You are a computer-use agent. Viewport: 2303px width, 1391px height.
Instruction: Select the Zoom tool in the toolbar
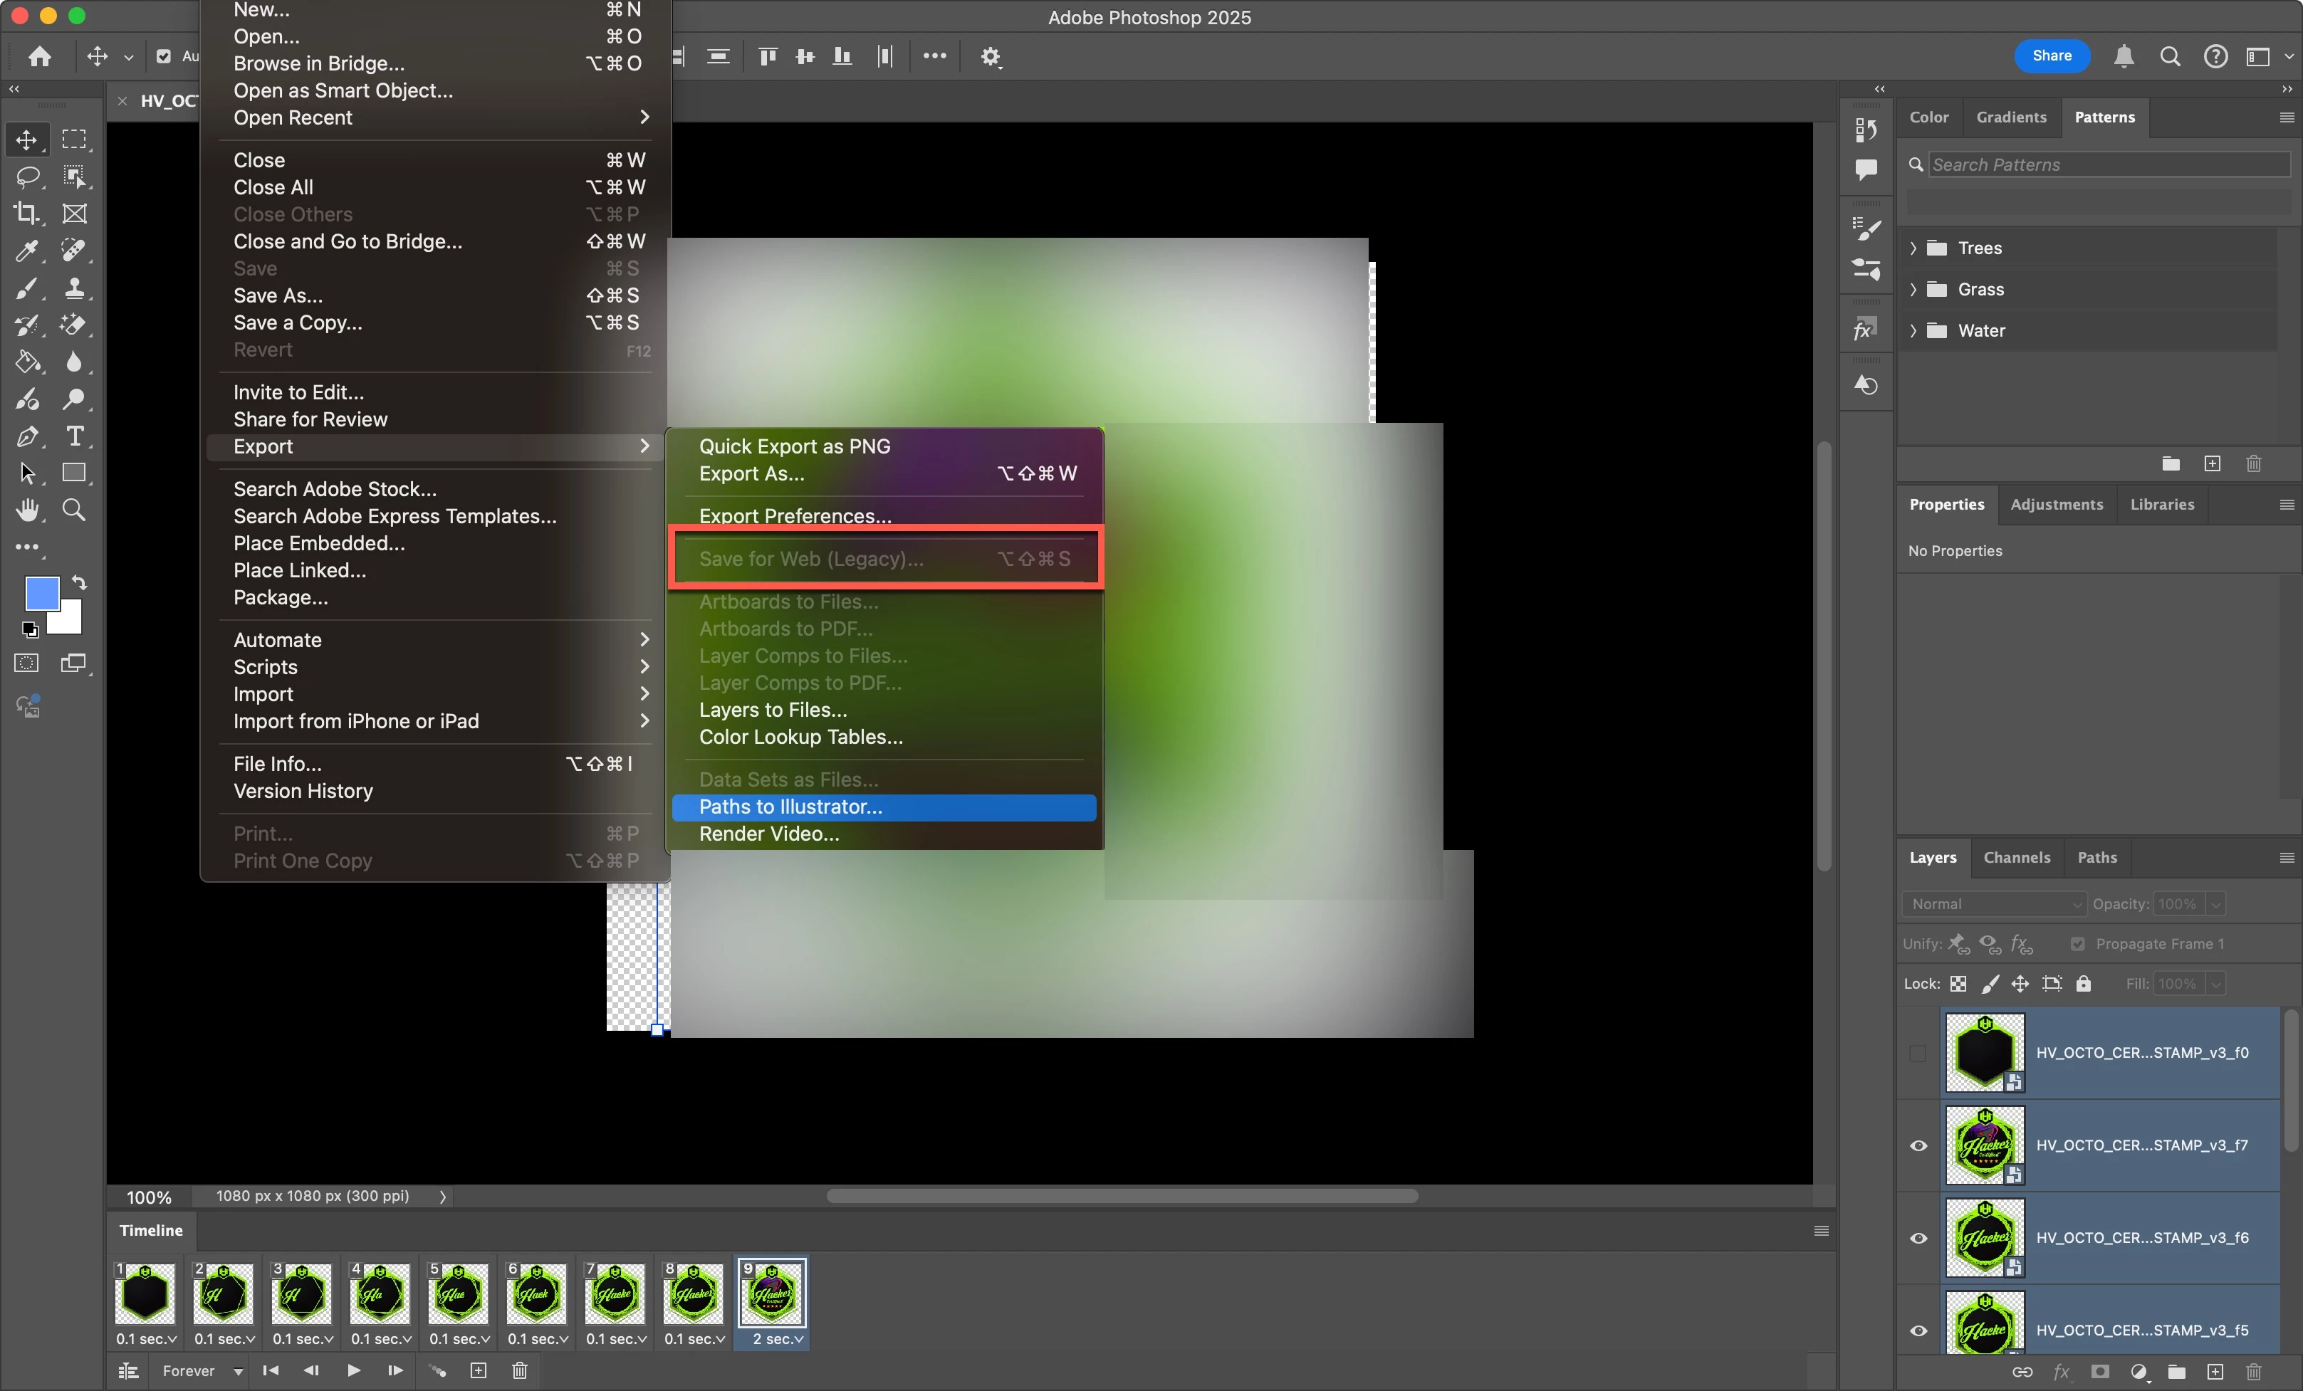click(x=74, y=510)
